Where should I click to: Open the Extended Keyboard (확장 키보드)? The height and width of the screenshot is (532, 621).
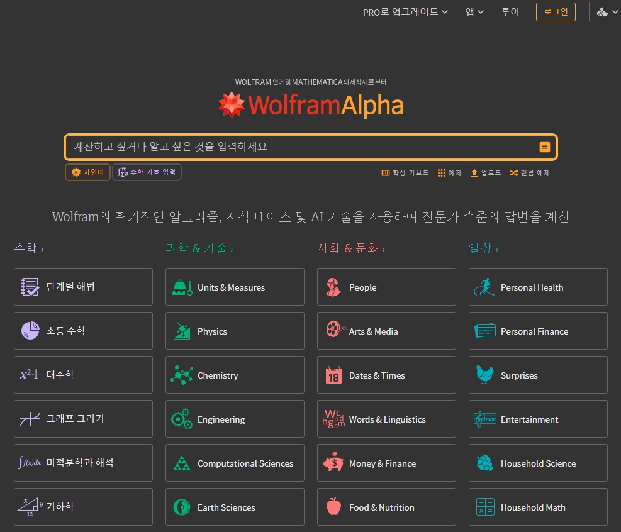point(405,173)
